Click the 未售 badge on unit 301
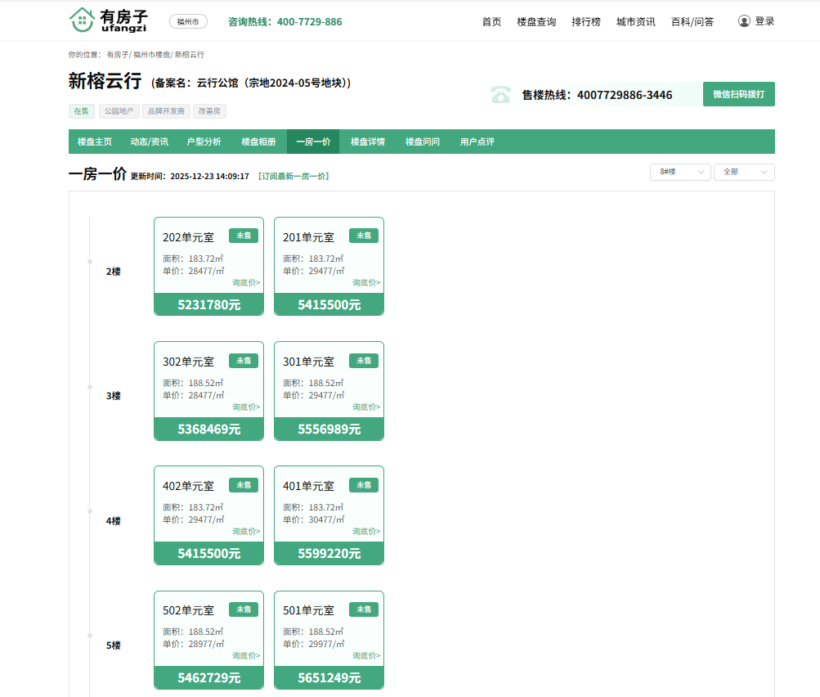This screenshot has width=820, height=697. [364, 360]
